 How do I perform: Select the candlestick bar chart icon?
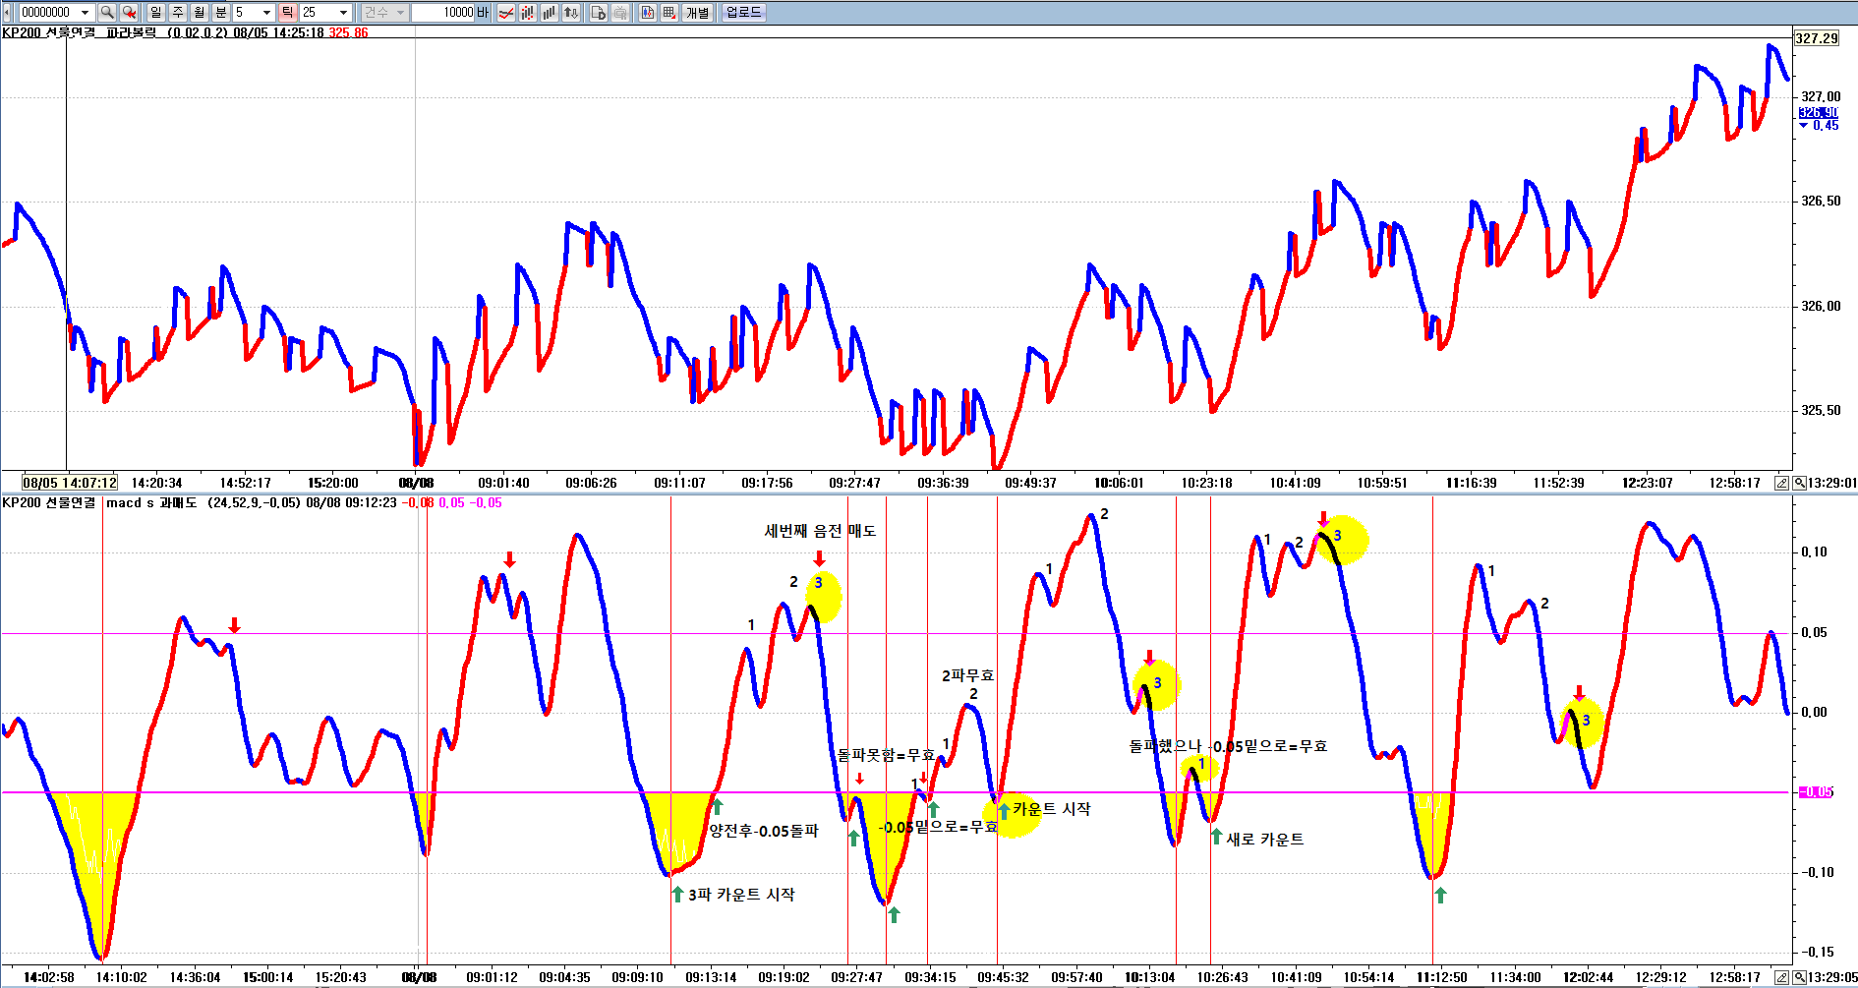coord(528,13)
